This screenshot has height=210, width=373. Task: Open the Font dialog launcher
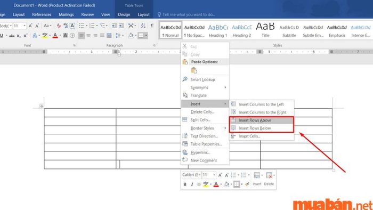[x=75, y=45]
